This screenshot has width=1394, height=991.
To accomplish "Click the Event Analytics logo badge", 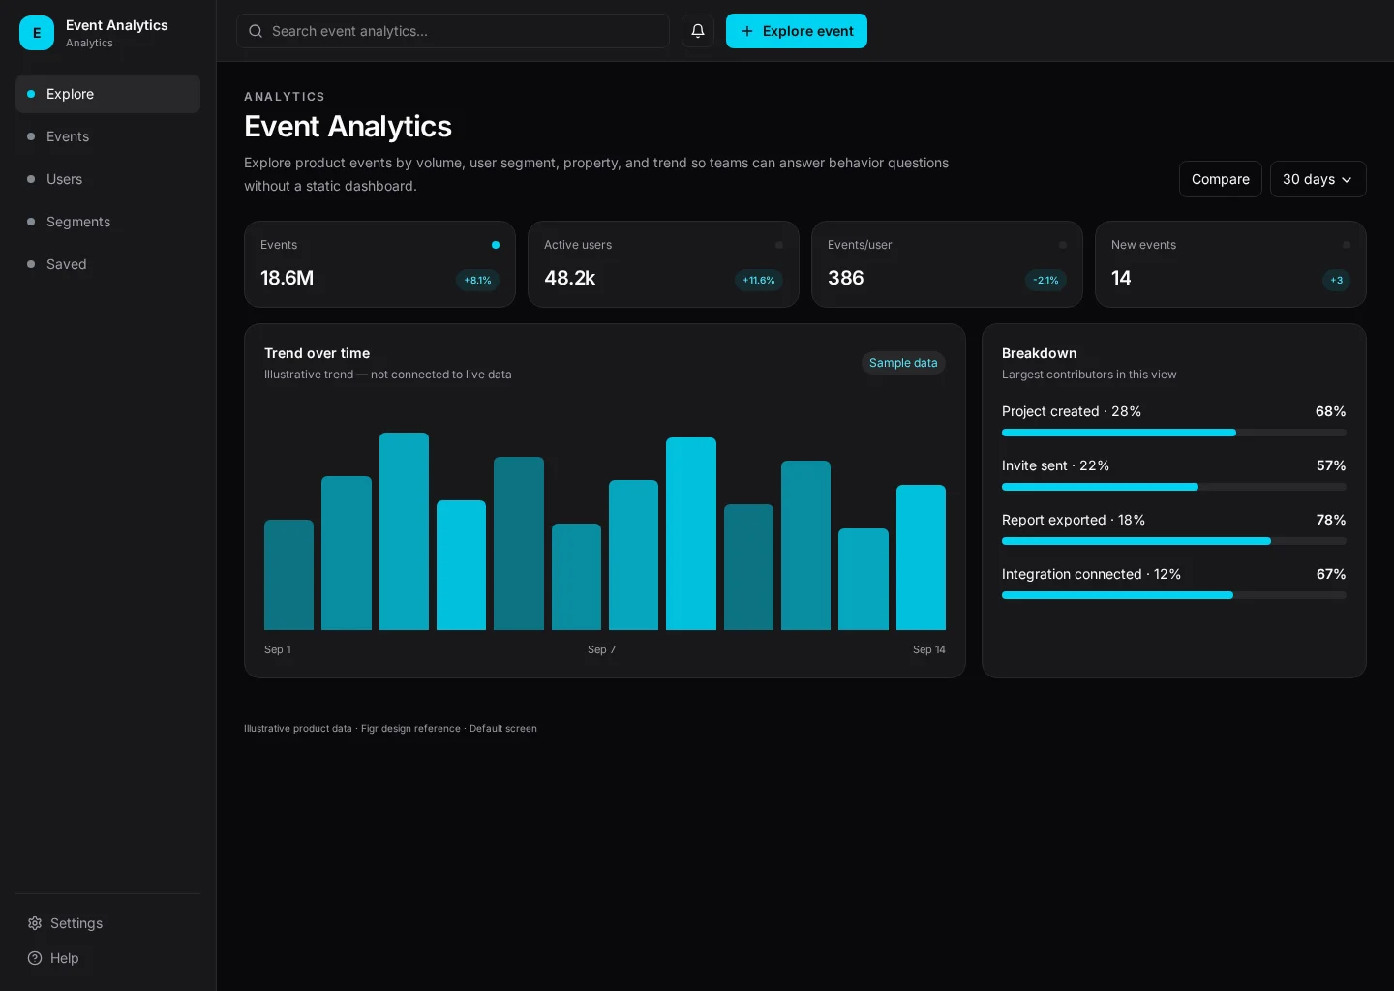I will click(x=37, y=33).
